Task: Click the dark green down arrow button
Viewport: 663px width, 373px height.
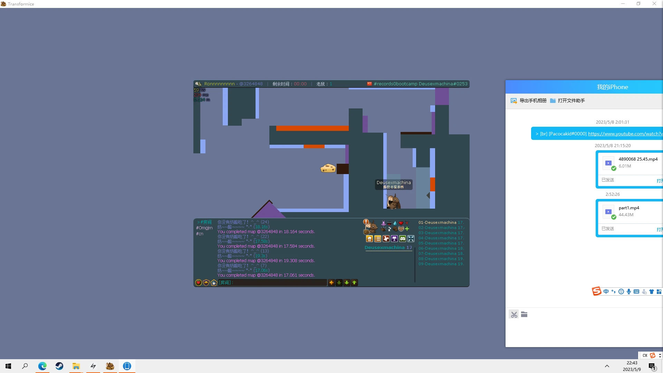Action: pos(339,283)
